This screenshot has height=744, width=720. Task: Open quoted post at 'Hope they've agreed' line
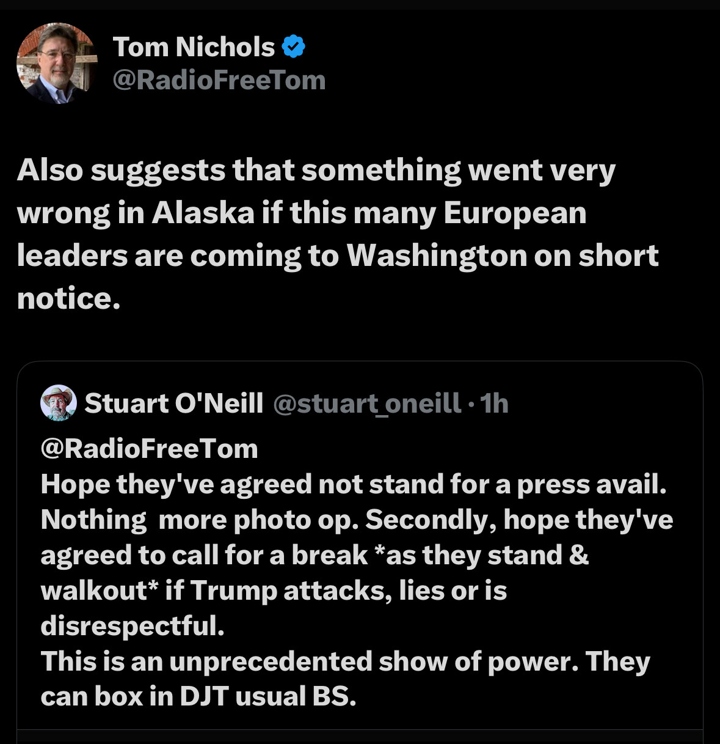pos(354,485)
